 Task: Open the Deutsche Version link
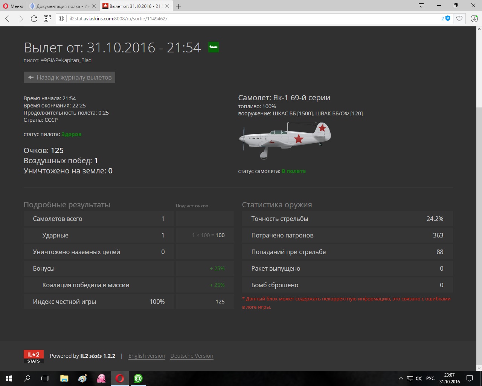click(x=192, y=356)
